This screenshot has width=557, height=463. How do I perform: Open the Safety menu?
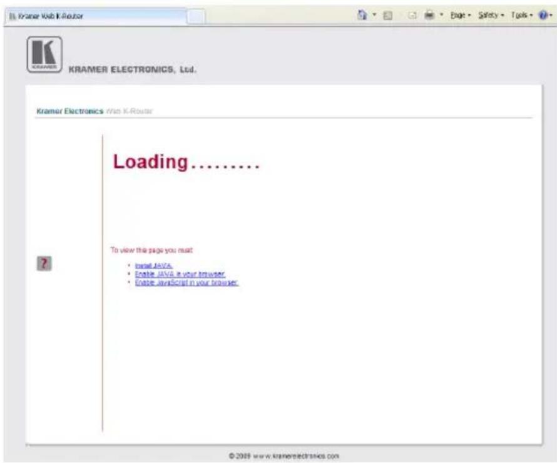tap(491, 15)
